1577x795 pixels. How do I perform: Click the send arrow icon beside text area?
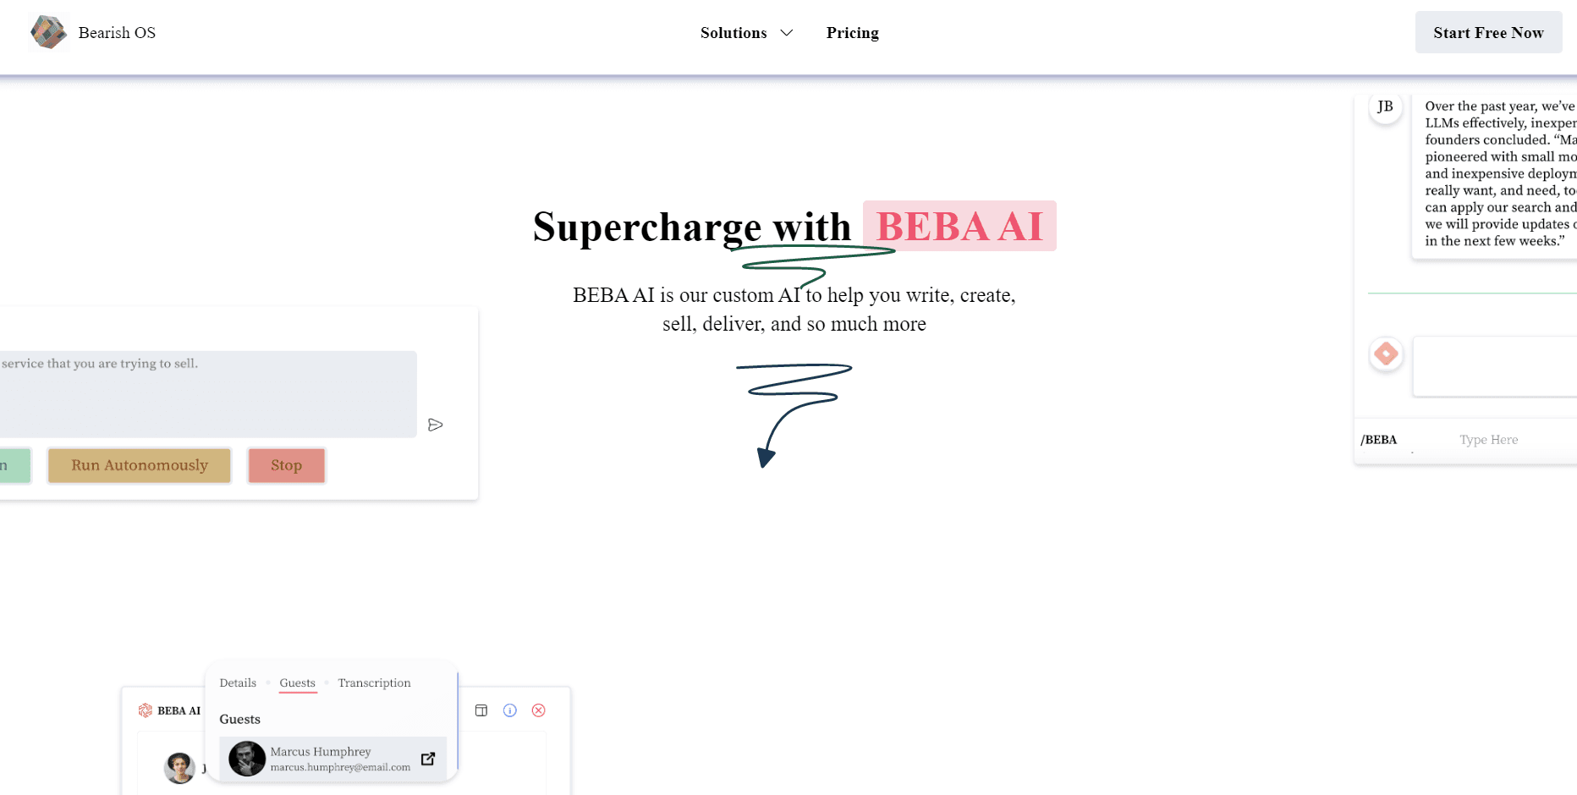(436, 425)
